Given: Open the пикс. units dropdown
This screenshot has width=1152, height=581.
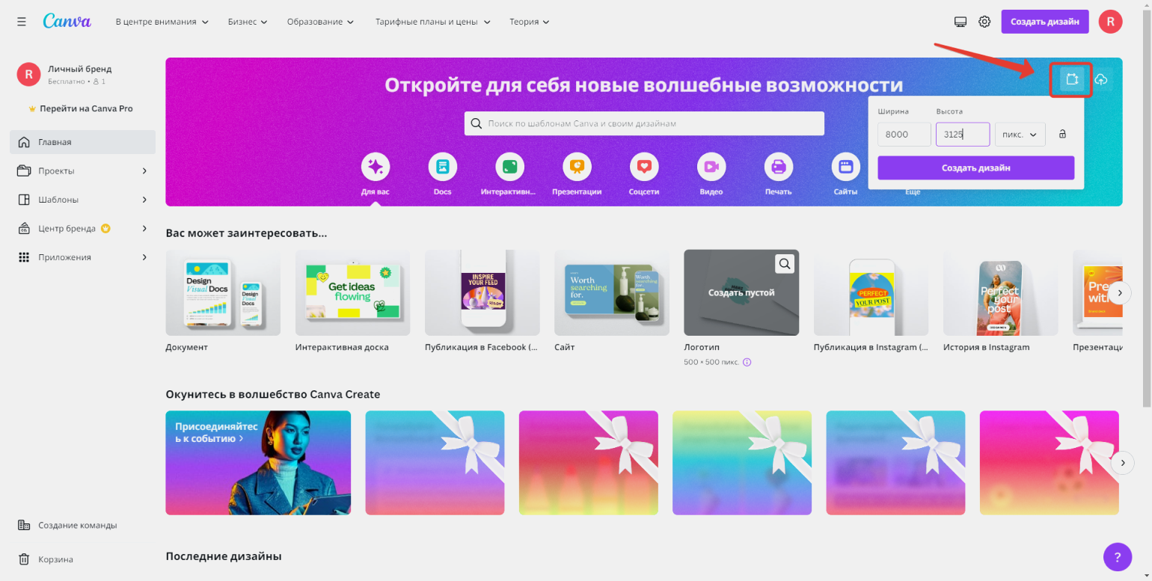Looking at the screenshot, I should point(1020,135).
